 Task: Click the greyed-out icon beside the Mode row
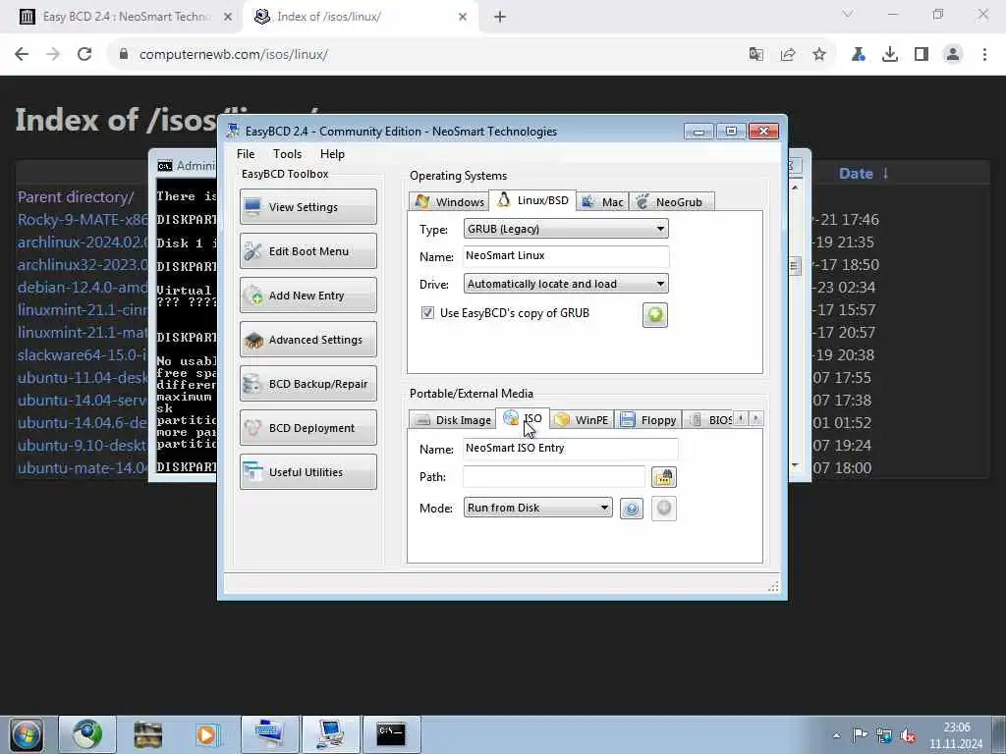(664, 509)
